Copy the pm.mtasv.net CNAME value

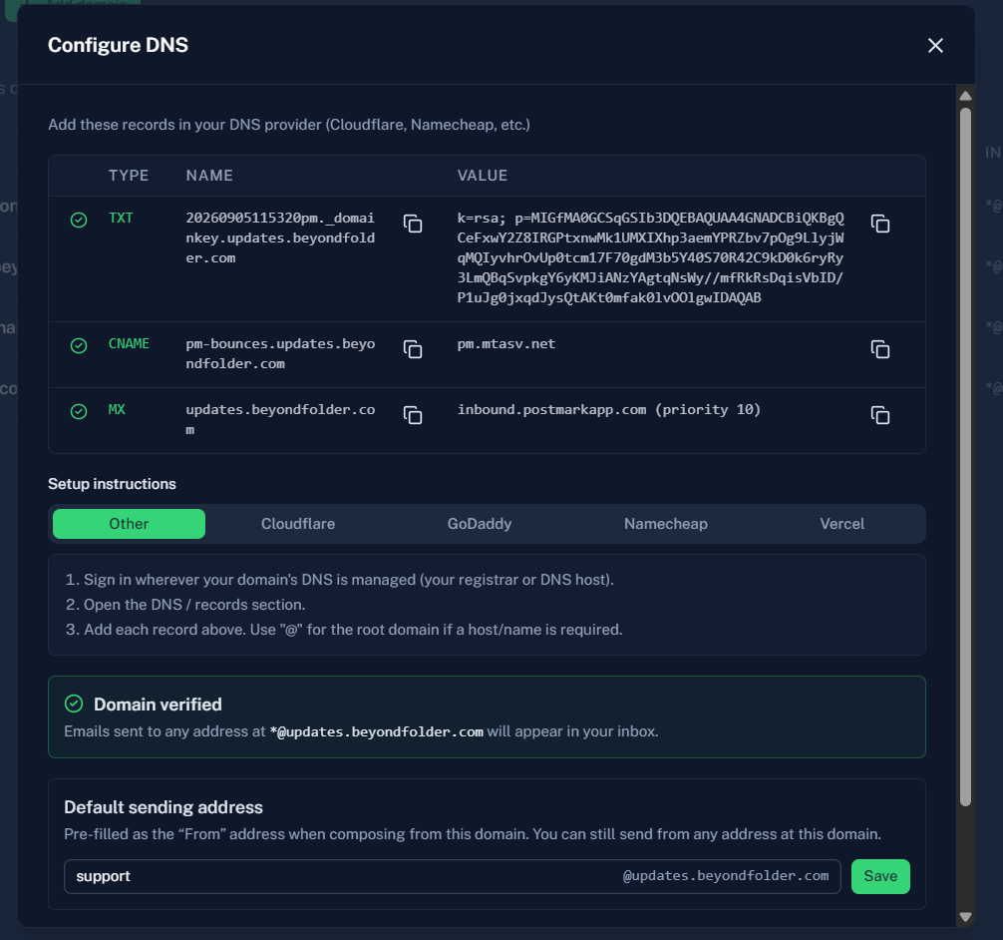point(880,349)
